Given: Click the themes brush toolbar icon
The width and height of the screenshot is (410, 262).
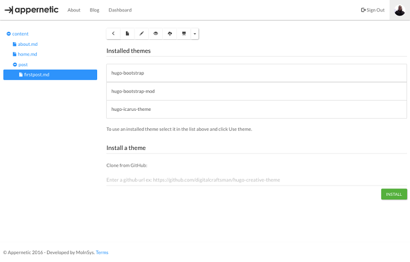Looking at the screenshot, I should pyautogui.click(x=184, y=34).
